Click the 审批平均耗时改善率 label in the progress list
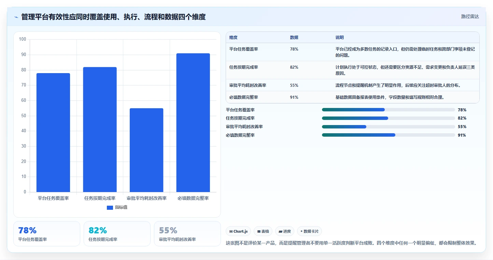 pyautogui.click(x=244, y=127)
